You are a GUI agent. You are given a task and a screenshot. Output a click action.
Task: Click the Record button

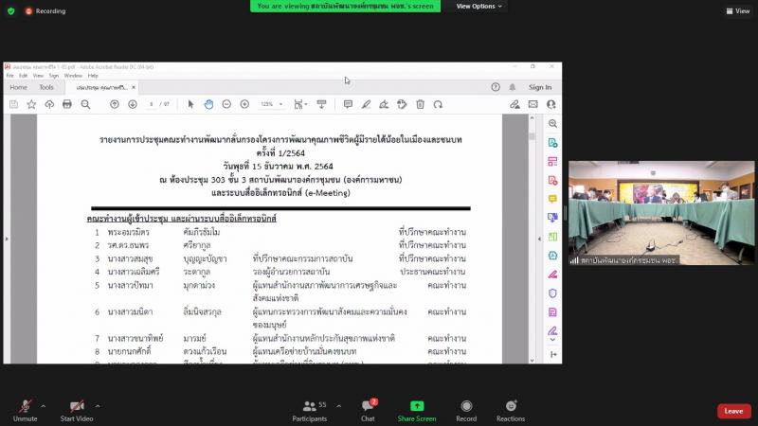tap(466, 411)
